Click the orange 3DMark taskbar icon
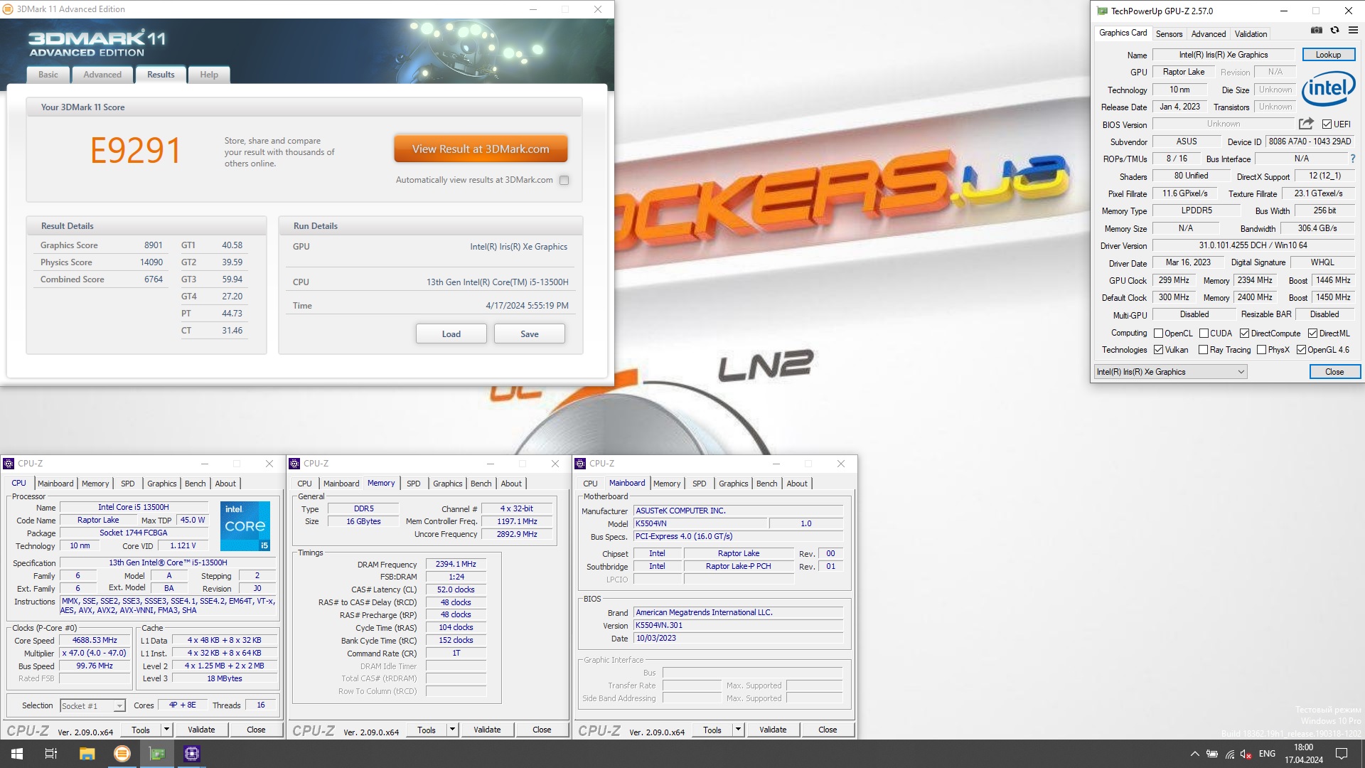 pyautogui.click(x=122, y=754)
